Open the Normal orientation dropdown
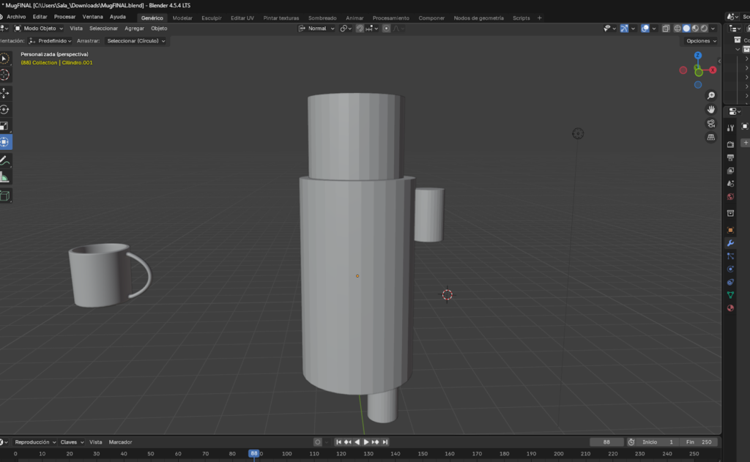750x462 pixels. (317, 29)
